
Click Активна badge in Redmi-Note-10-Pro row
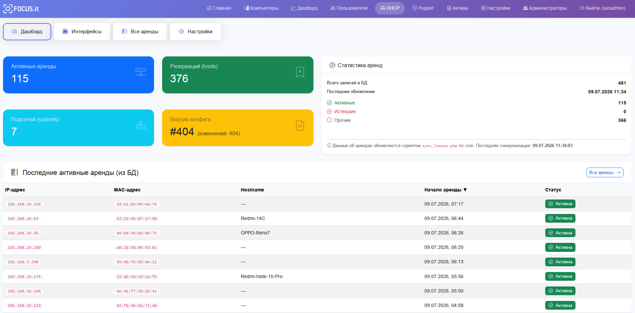[x=560, y=276]
